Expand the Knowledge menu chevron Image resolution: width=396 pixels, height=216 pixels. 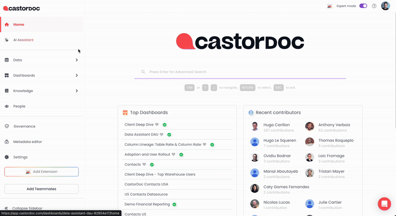point(77,91)
